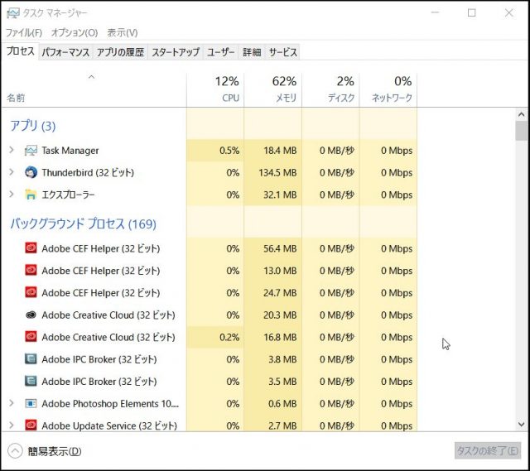Image resolution: width=530 pixels, height=471 pixels.
Task: Open the ファイル menu
Action: [24, 32]
